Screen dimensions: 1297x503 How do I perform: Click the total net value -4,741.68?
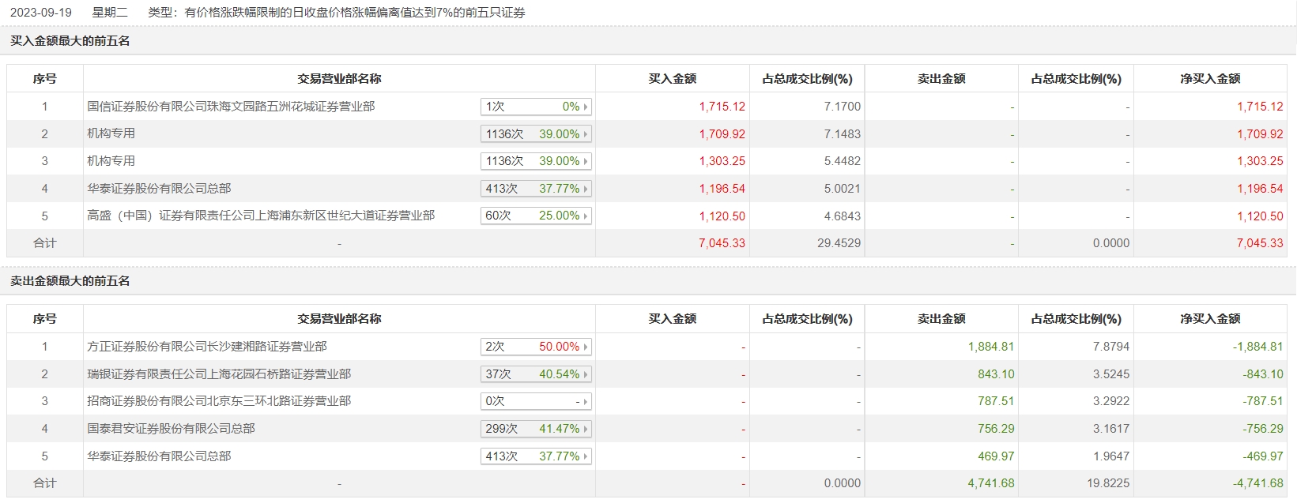click(1258, 483)
